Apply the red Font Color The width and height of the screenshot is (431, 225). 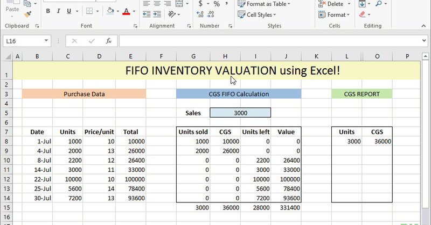126,11
